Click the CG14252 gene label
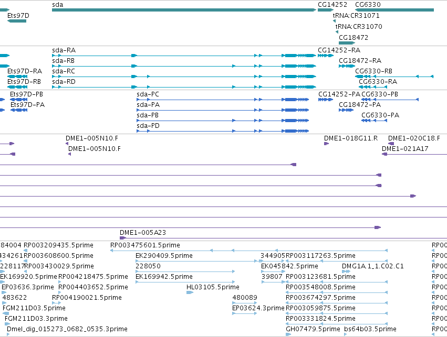The height and width of the screenshot is (337, 447). pos(332,5)
